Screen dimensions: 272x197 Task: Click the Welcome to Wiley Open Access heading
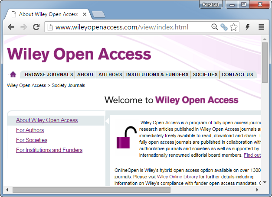[171, 100]
